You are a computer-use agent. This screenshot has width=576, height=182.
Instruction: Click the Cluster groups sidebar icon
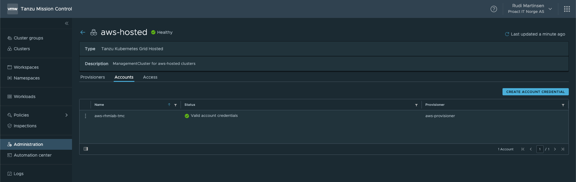(10, 38)
